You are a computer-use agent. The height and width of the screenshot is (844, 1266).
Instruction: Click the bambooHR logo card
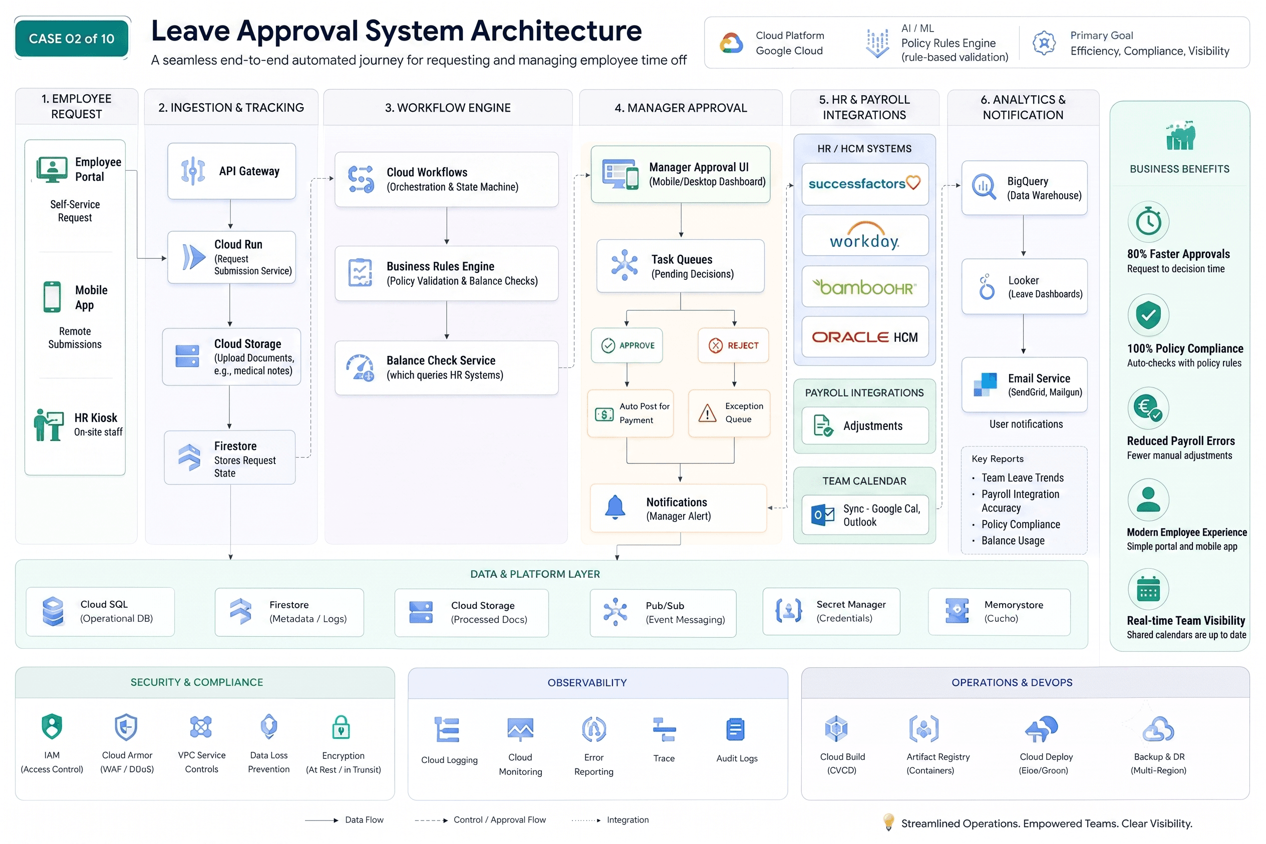pos(865,286)
